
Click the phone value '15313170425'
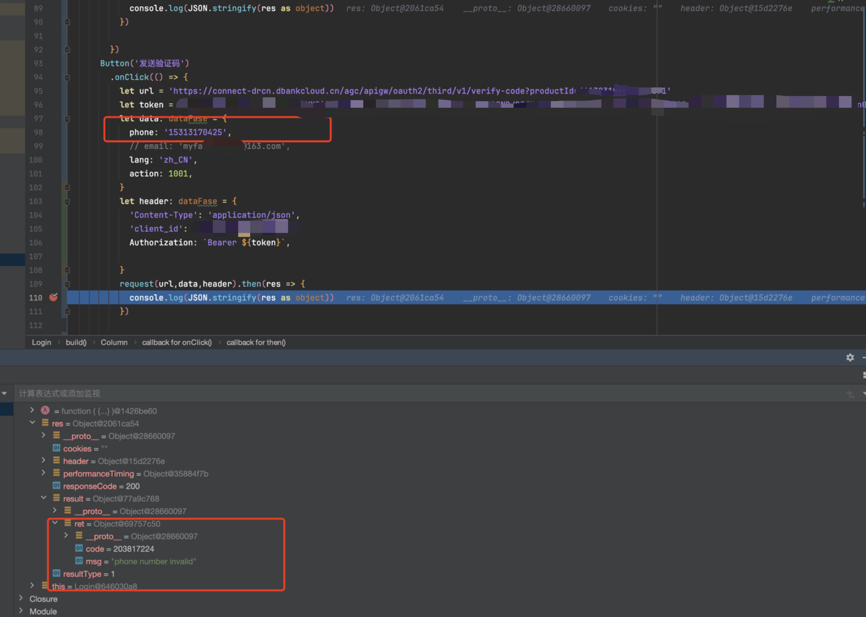[x=195, y=132]
